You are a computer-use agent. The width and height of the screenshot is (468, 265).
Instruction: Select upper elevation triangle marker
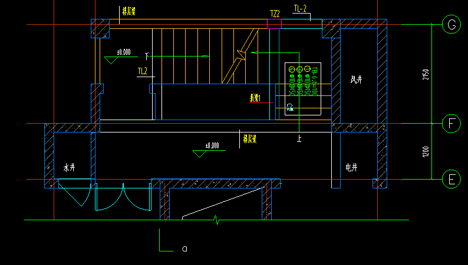(x=111, y=60)
